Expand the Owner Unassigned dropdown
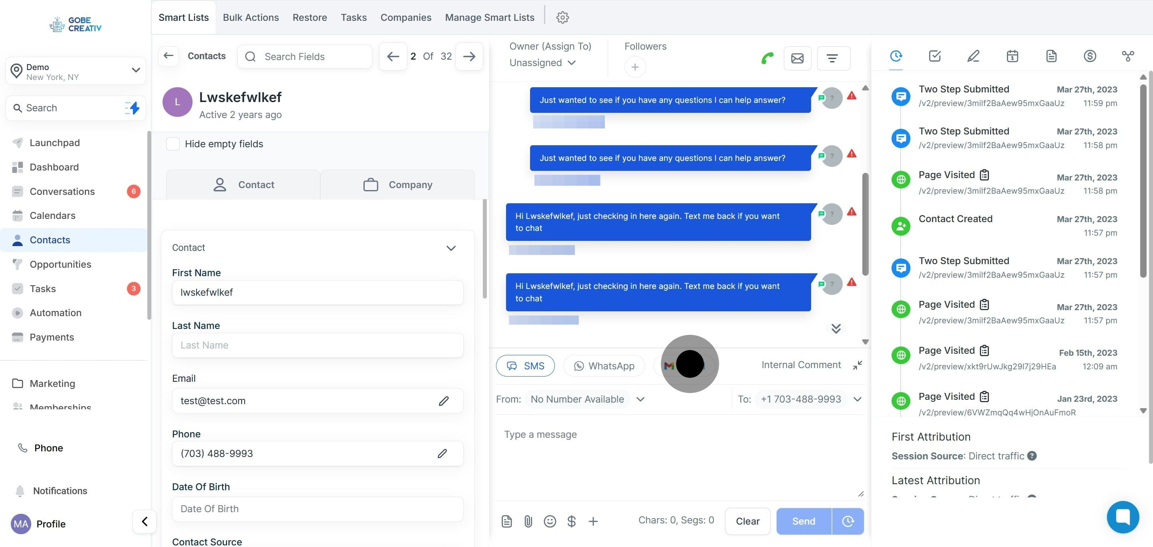This screenshot has width=1153, height=547. pos(542,62)
